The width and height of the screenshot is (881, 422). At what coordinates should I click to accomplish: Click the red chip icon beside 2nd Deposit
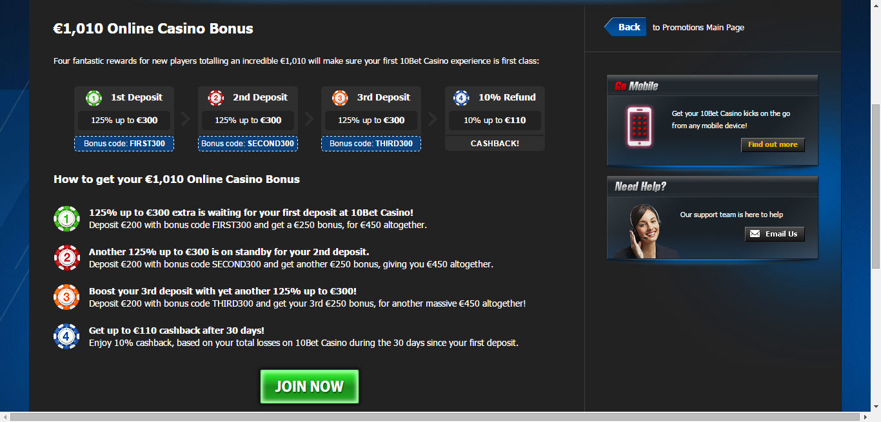click(x=216, y=98)
